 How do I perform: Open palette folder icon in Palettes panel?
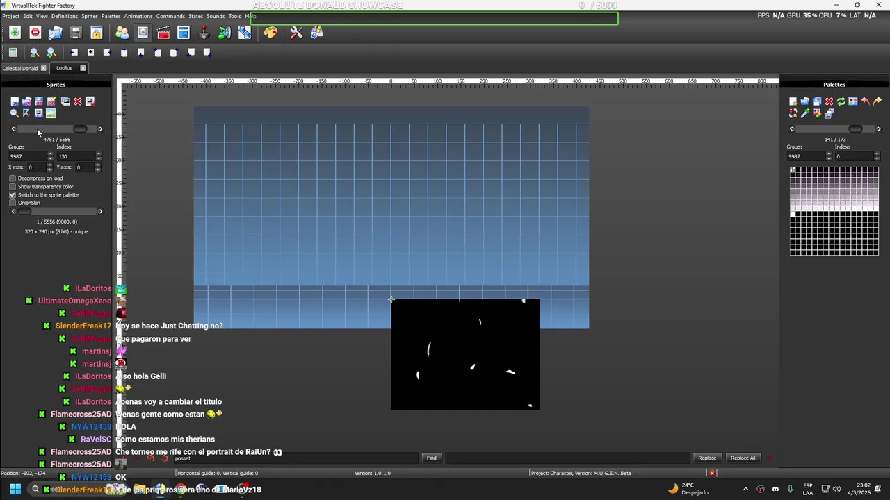pyautogui.click(x=805, y=101)
